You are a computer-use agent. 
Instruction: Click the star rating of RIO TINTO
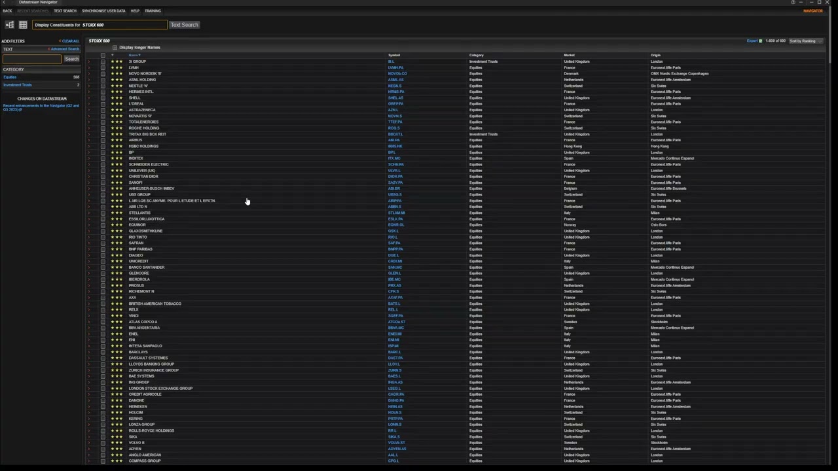click(117, 237)
